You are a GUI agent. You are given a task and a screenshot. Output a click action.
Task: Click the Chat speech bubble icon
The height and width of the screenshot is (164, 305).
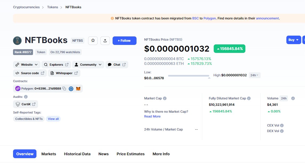point(109,65)
